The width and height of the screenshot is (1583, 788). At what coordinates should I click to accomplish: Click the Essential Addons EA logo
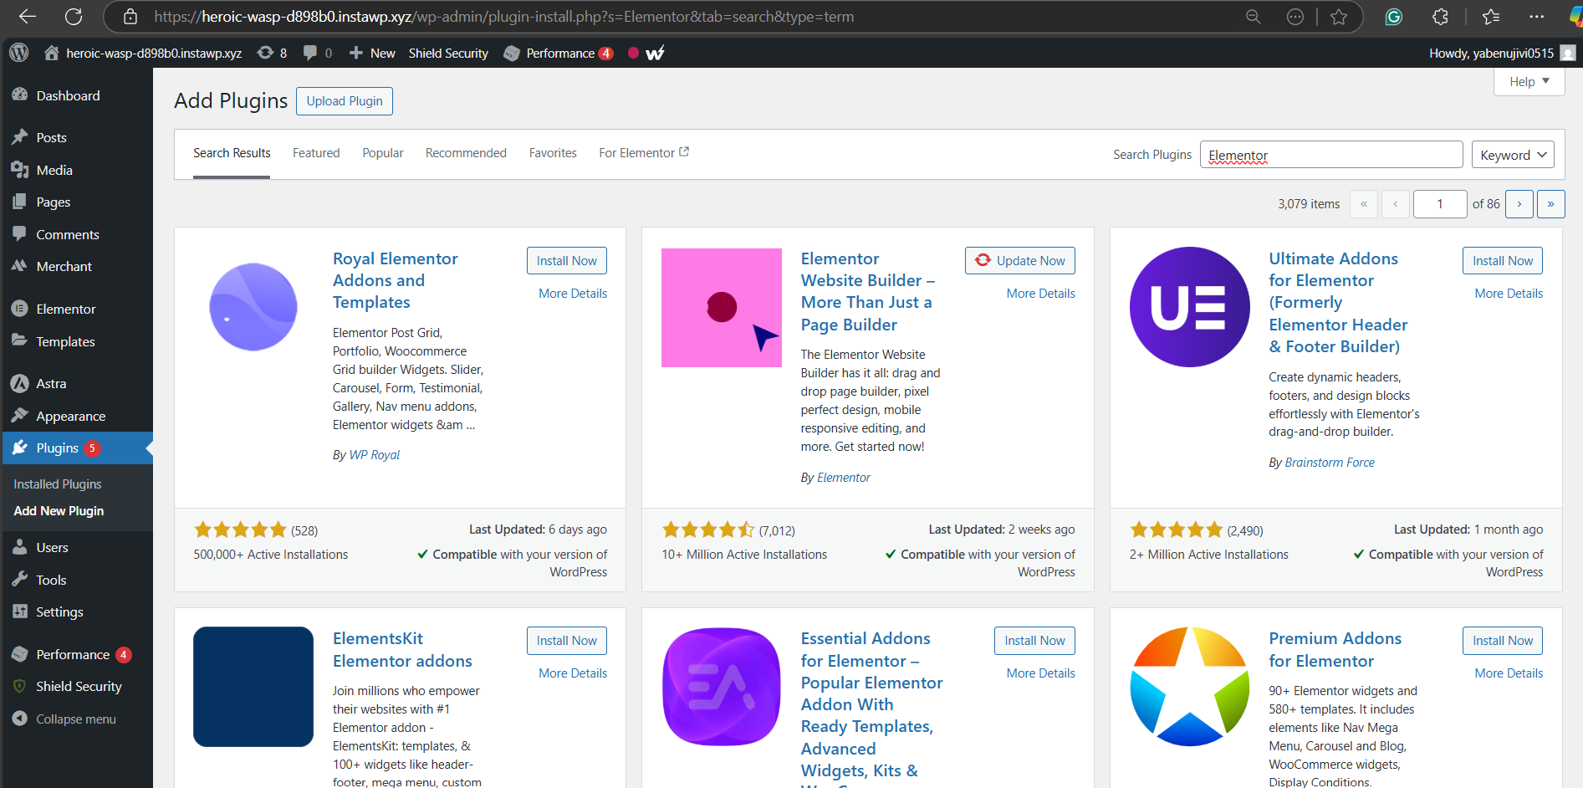coord(722,687)
